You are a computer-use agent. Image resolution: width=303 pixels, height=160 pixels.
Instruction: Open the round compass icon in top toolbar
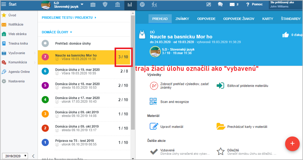click(142, 5)
